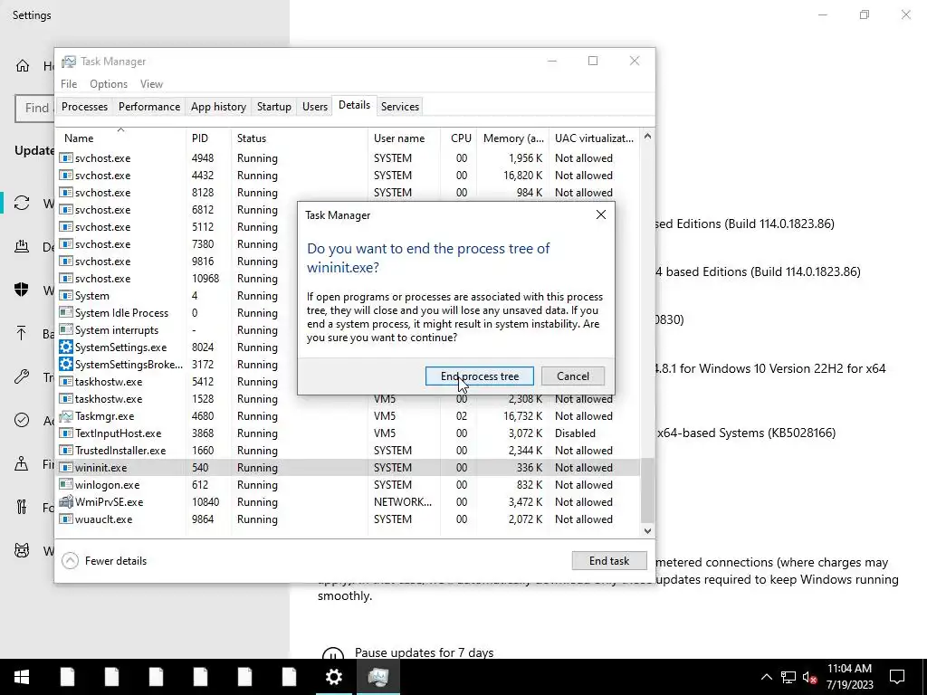Select the winlogon.exe process icon
This screenshot has height=695, width=927.
[x=65, y=484]
